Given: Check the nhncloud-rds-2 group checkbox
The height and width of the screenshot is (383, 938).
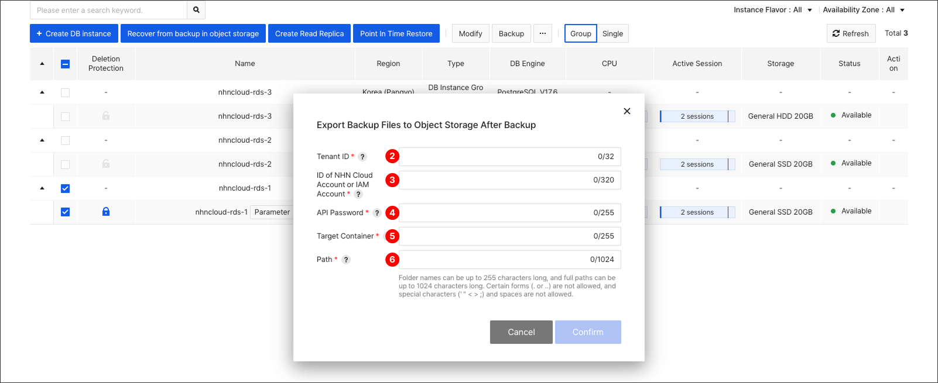Looking at the screenshot, I should (65, 140).
